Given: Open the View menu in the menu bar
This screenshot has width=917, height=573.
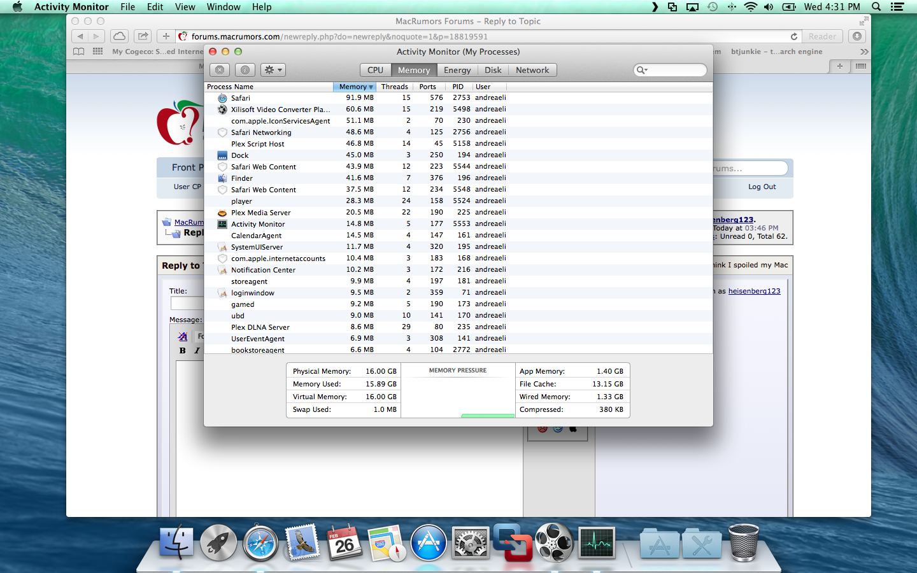Looking at the screenshot, I should (x=185, y=7).
